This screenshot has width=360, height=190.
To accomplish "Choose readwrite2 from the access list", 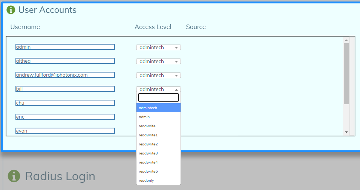I will (158, 144).
